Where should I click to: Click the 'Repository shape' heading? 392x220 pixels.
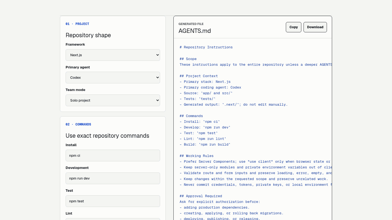[88, 35]
